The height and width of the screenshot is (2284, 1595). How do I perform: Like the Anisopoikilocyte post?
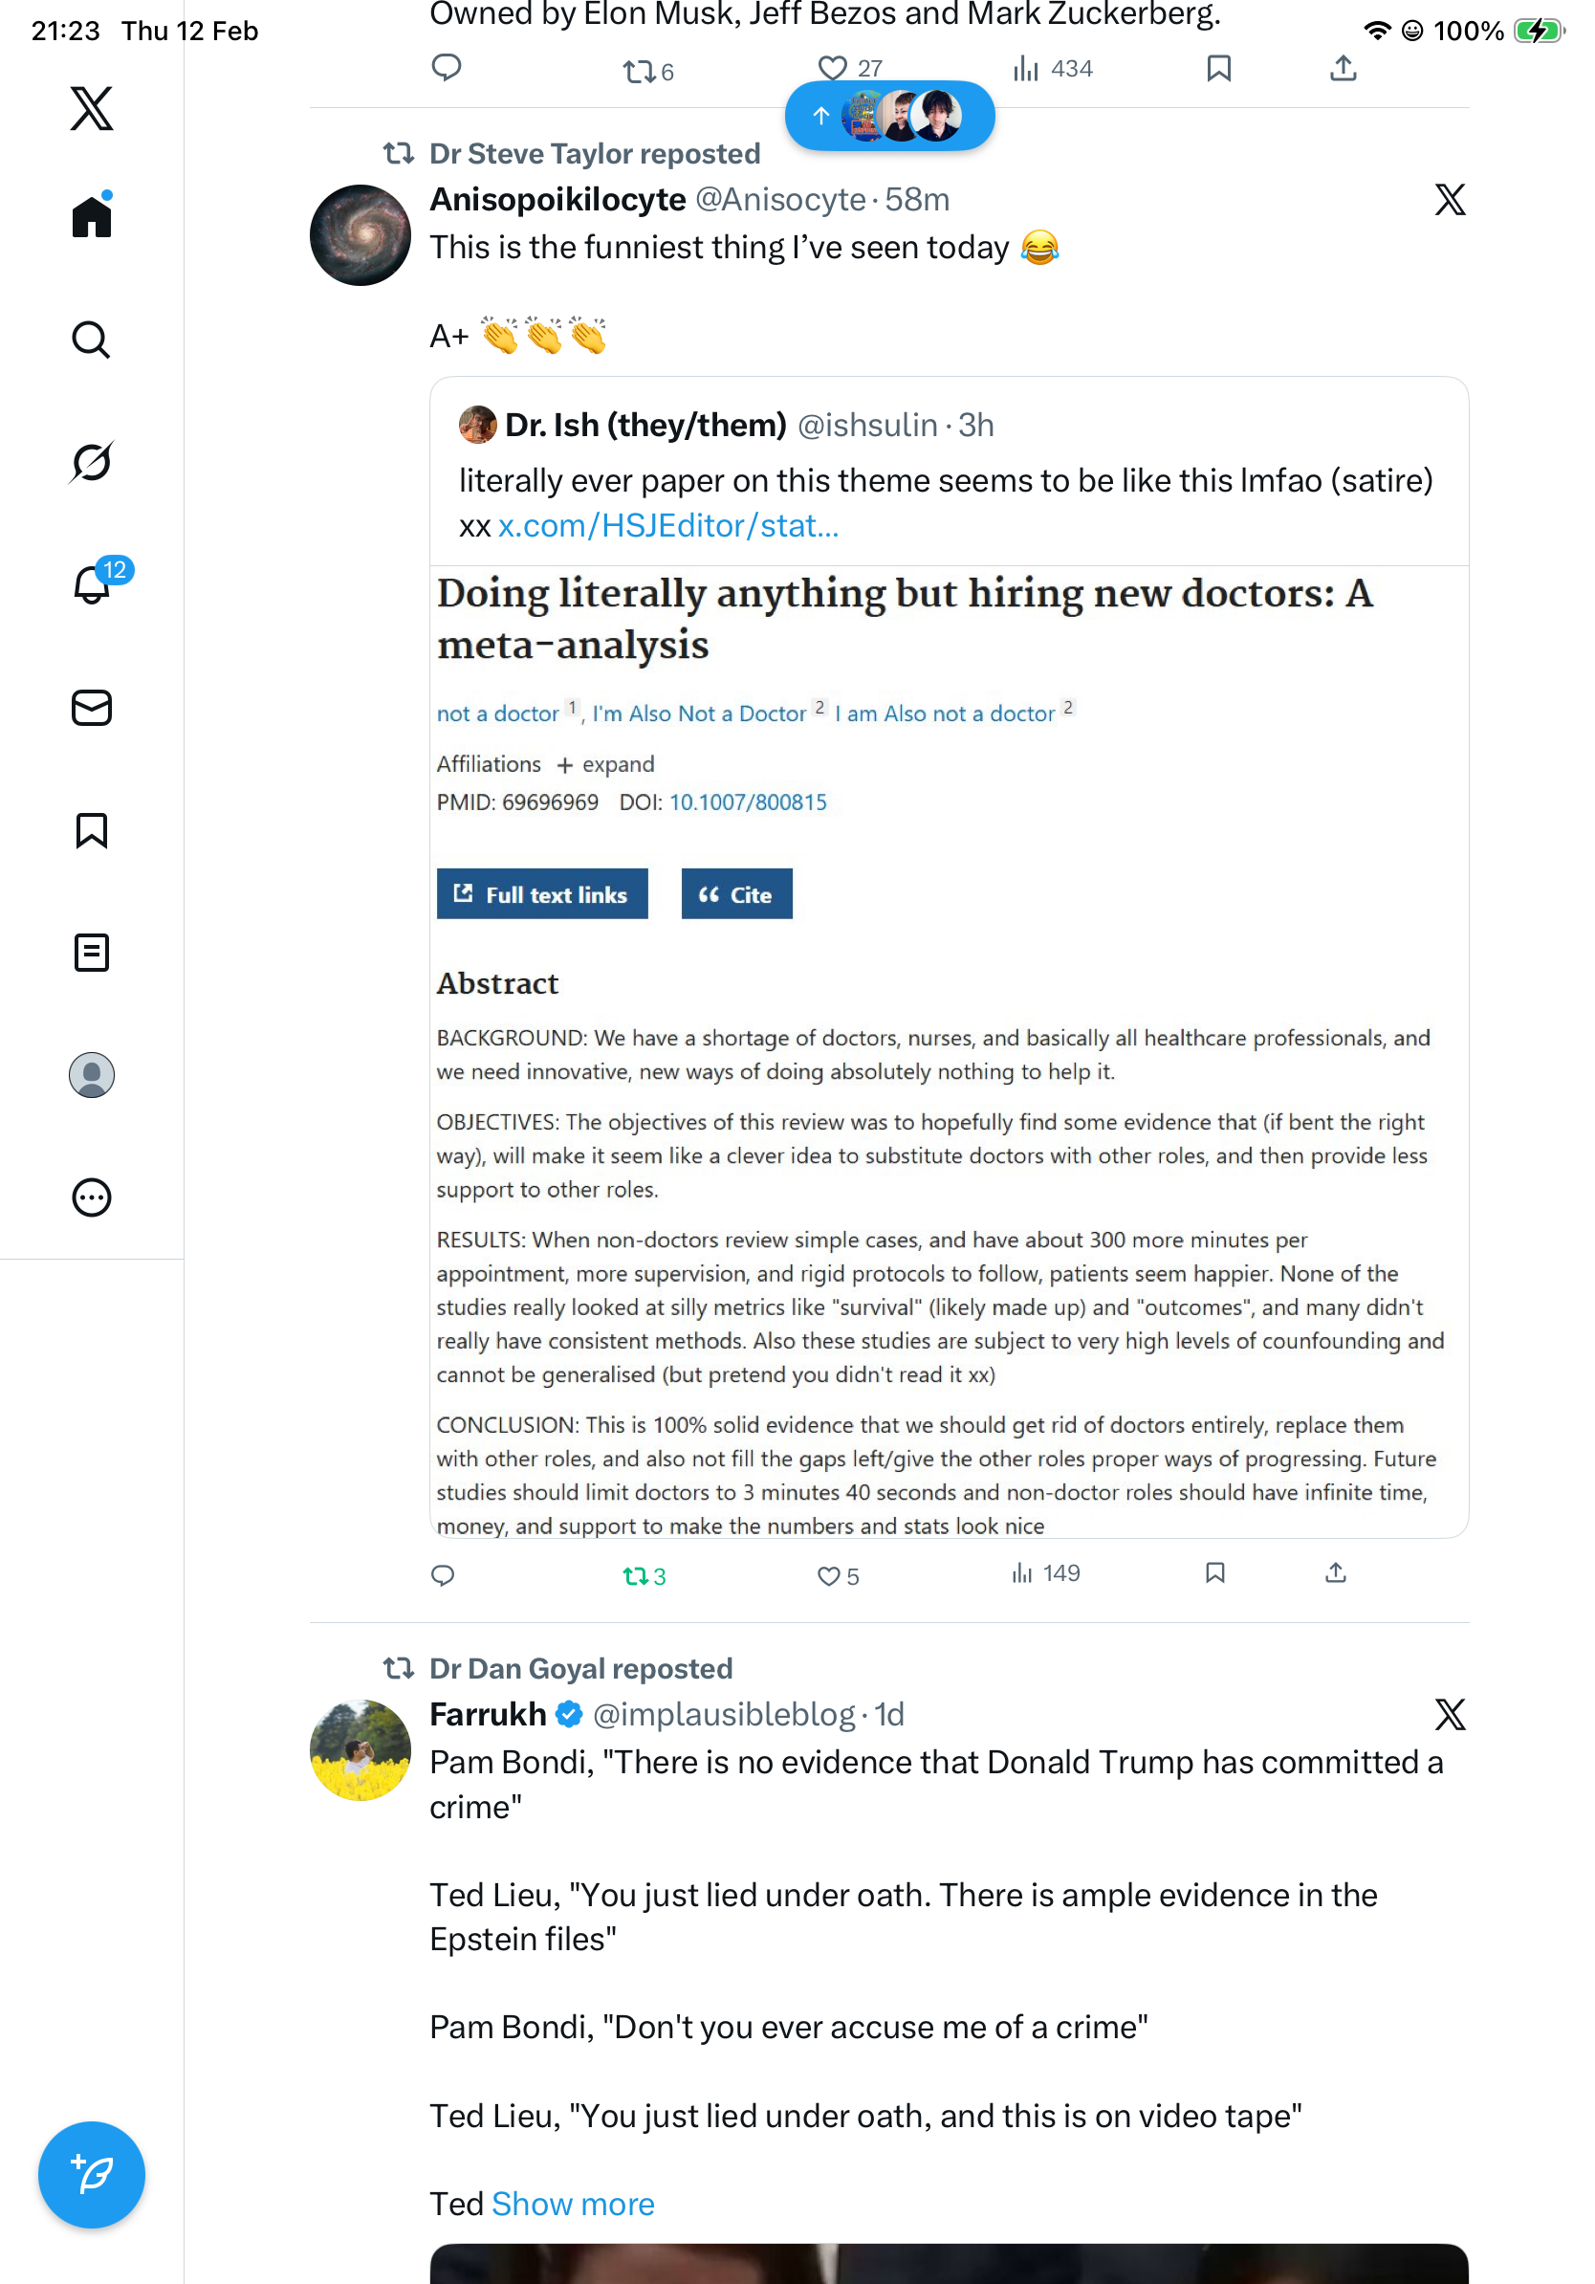[x=828, y=1575]
